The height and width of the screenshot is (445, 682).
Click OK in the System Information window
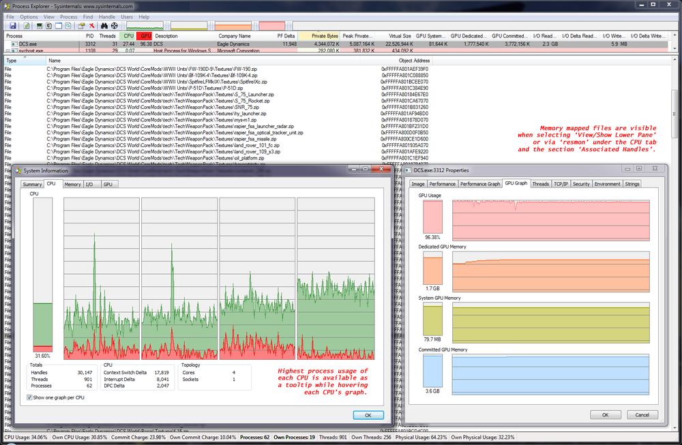pyautogui.click(x=368, y=414)
